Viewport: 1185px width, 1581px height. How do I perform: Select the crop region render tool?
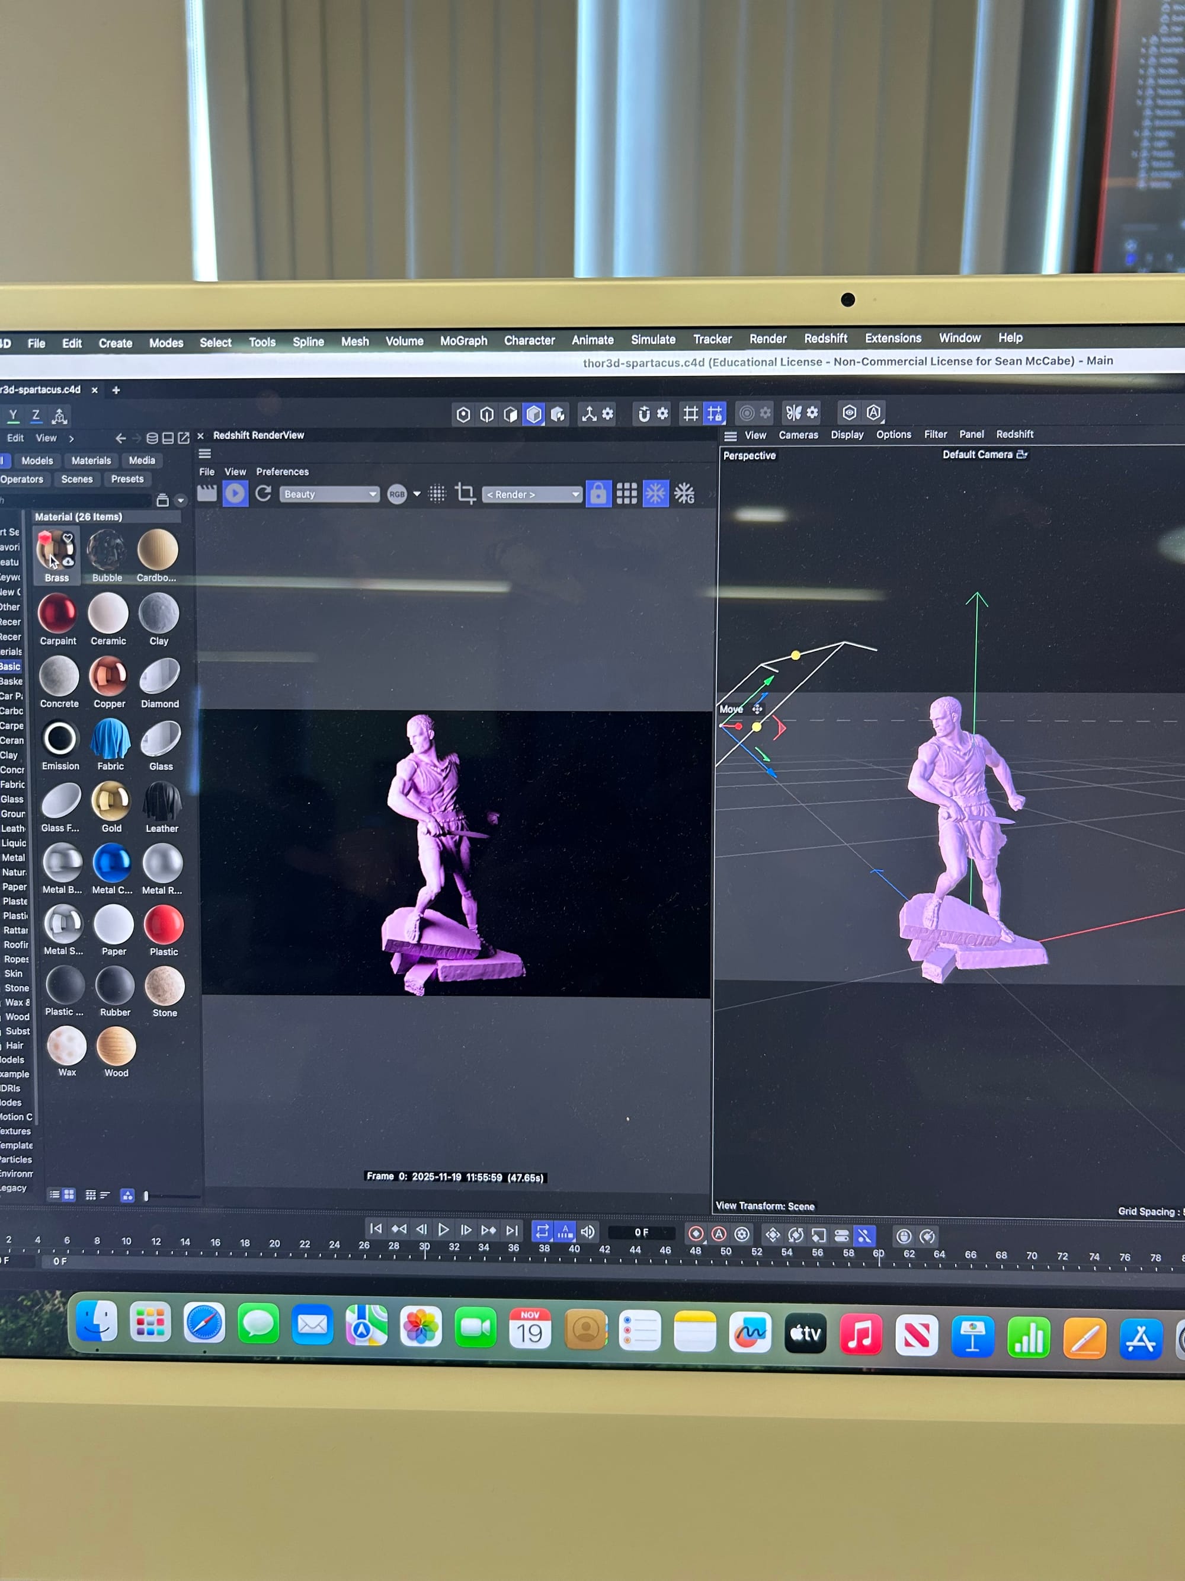click(465, 493)
